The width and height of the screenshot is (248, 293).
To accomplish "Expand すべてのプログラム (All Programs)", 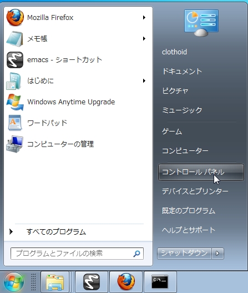I will click(x=56, y=232).
